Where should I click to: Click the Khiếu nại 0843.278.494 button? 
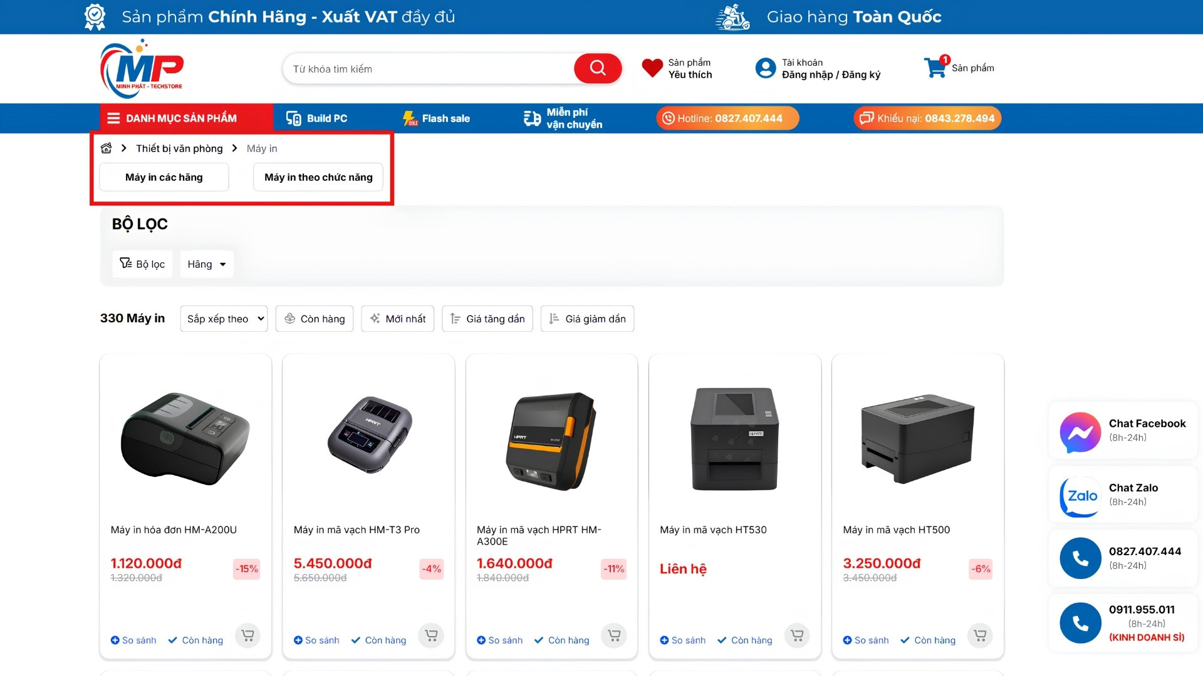pyautogui.click(x=927, y=118)
